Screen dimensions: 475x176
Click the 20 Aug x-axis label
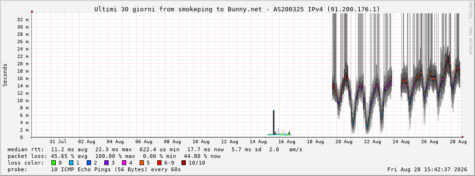(344, 142)
